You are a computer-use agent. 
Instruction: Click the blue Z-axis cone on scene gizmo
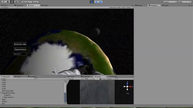point(127,84)
